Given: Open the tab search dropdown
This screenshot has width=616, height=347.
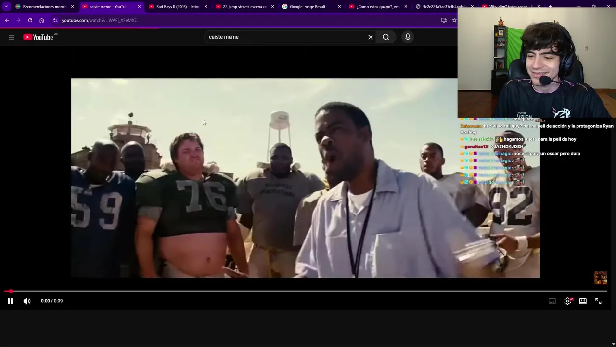Looking at the screenshot, I should (x=6, y=7).
